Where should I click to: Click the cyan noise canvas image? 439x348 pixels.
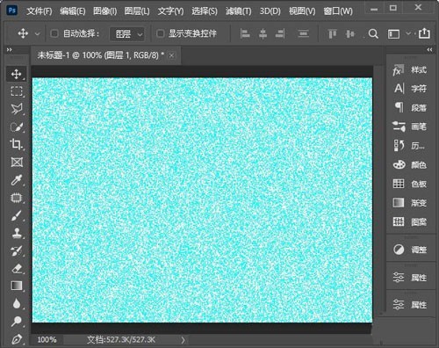(202, 200)
